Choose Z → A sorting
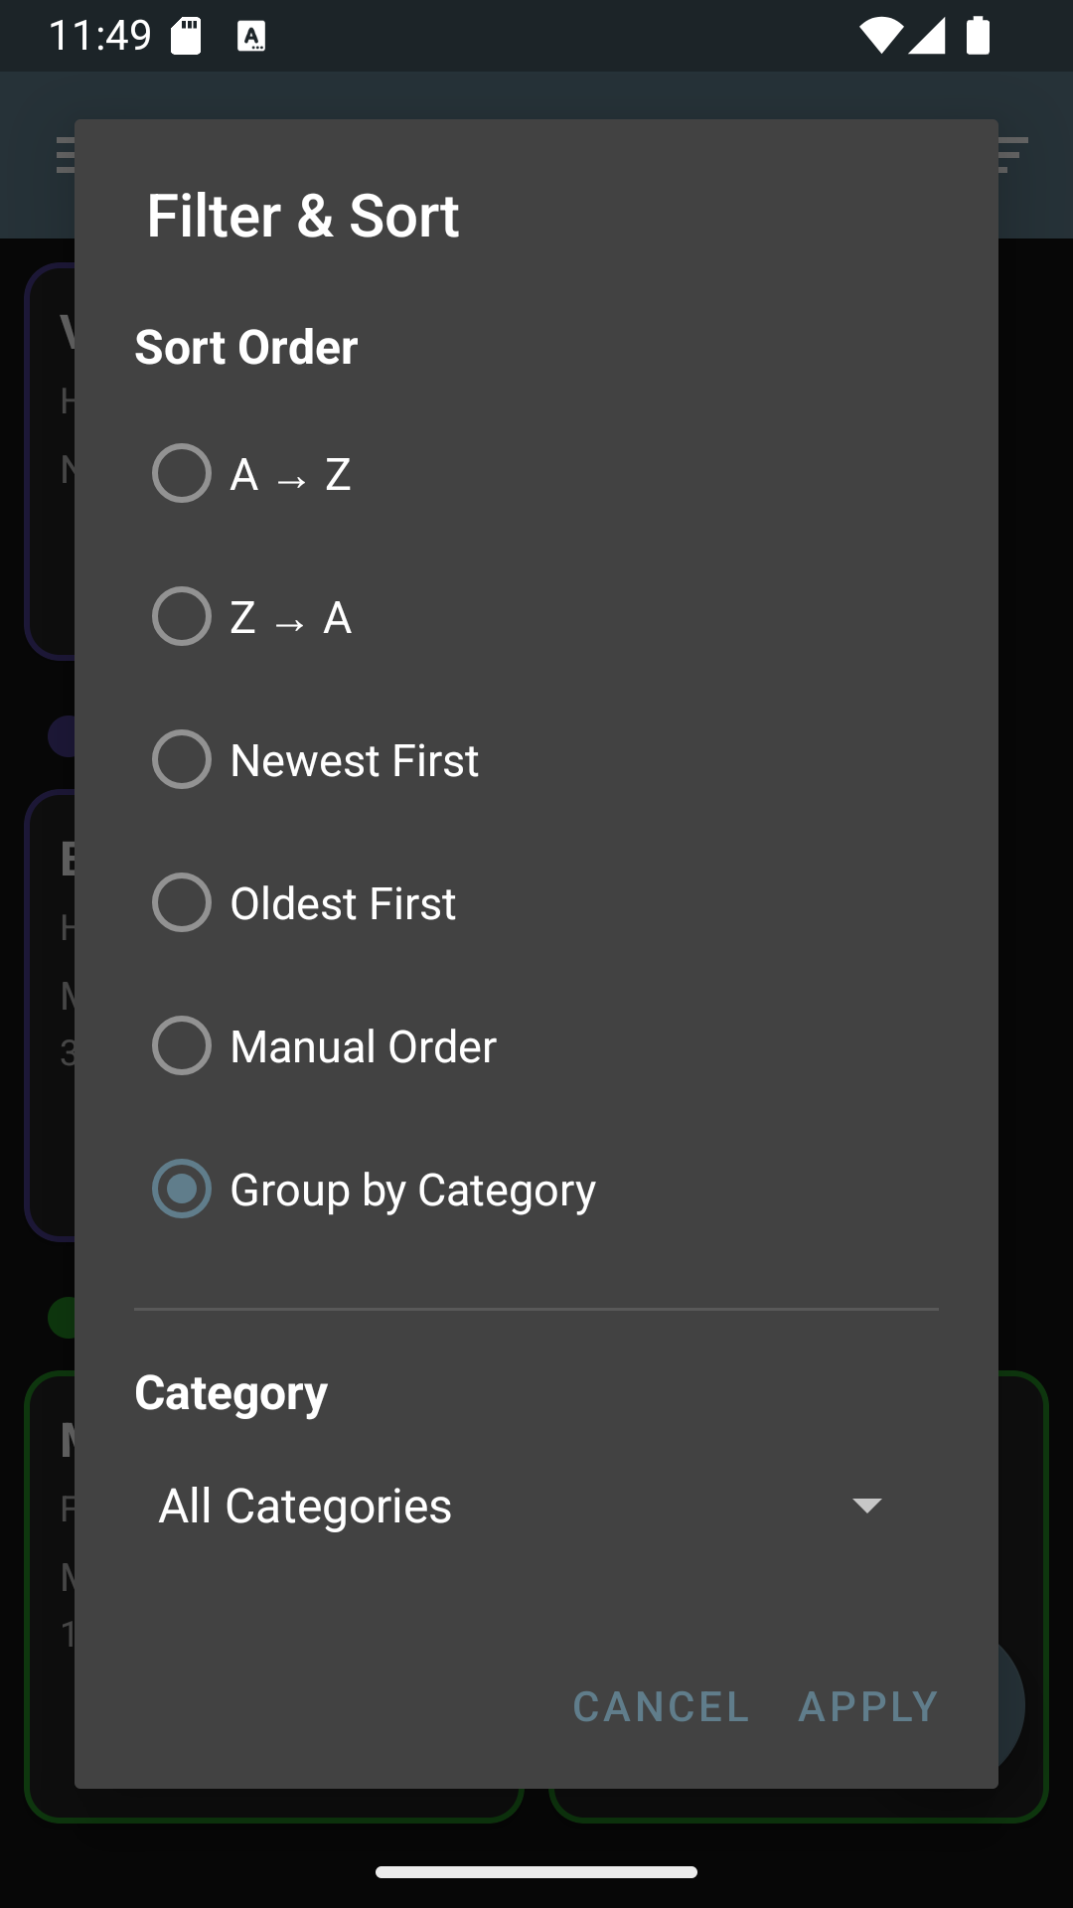Screen dimensions: 1073x1908 181,615
